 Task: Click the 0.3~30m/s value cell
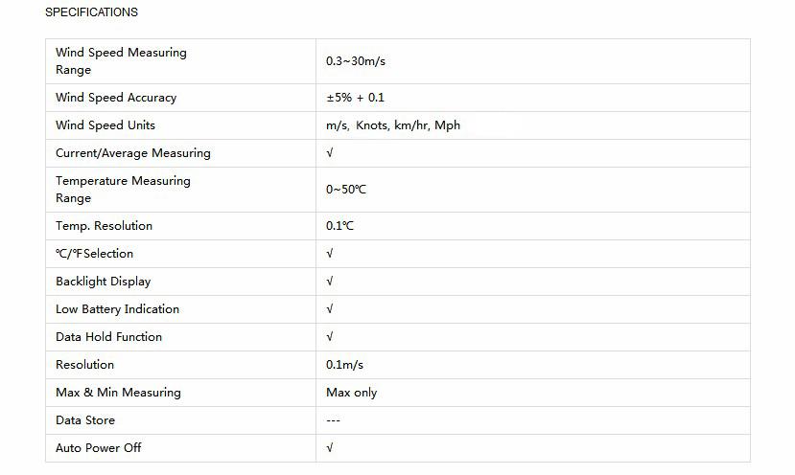(x=356, y=61)
